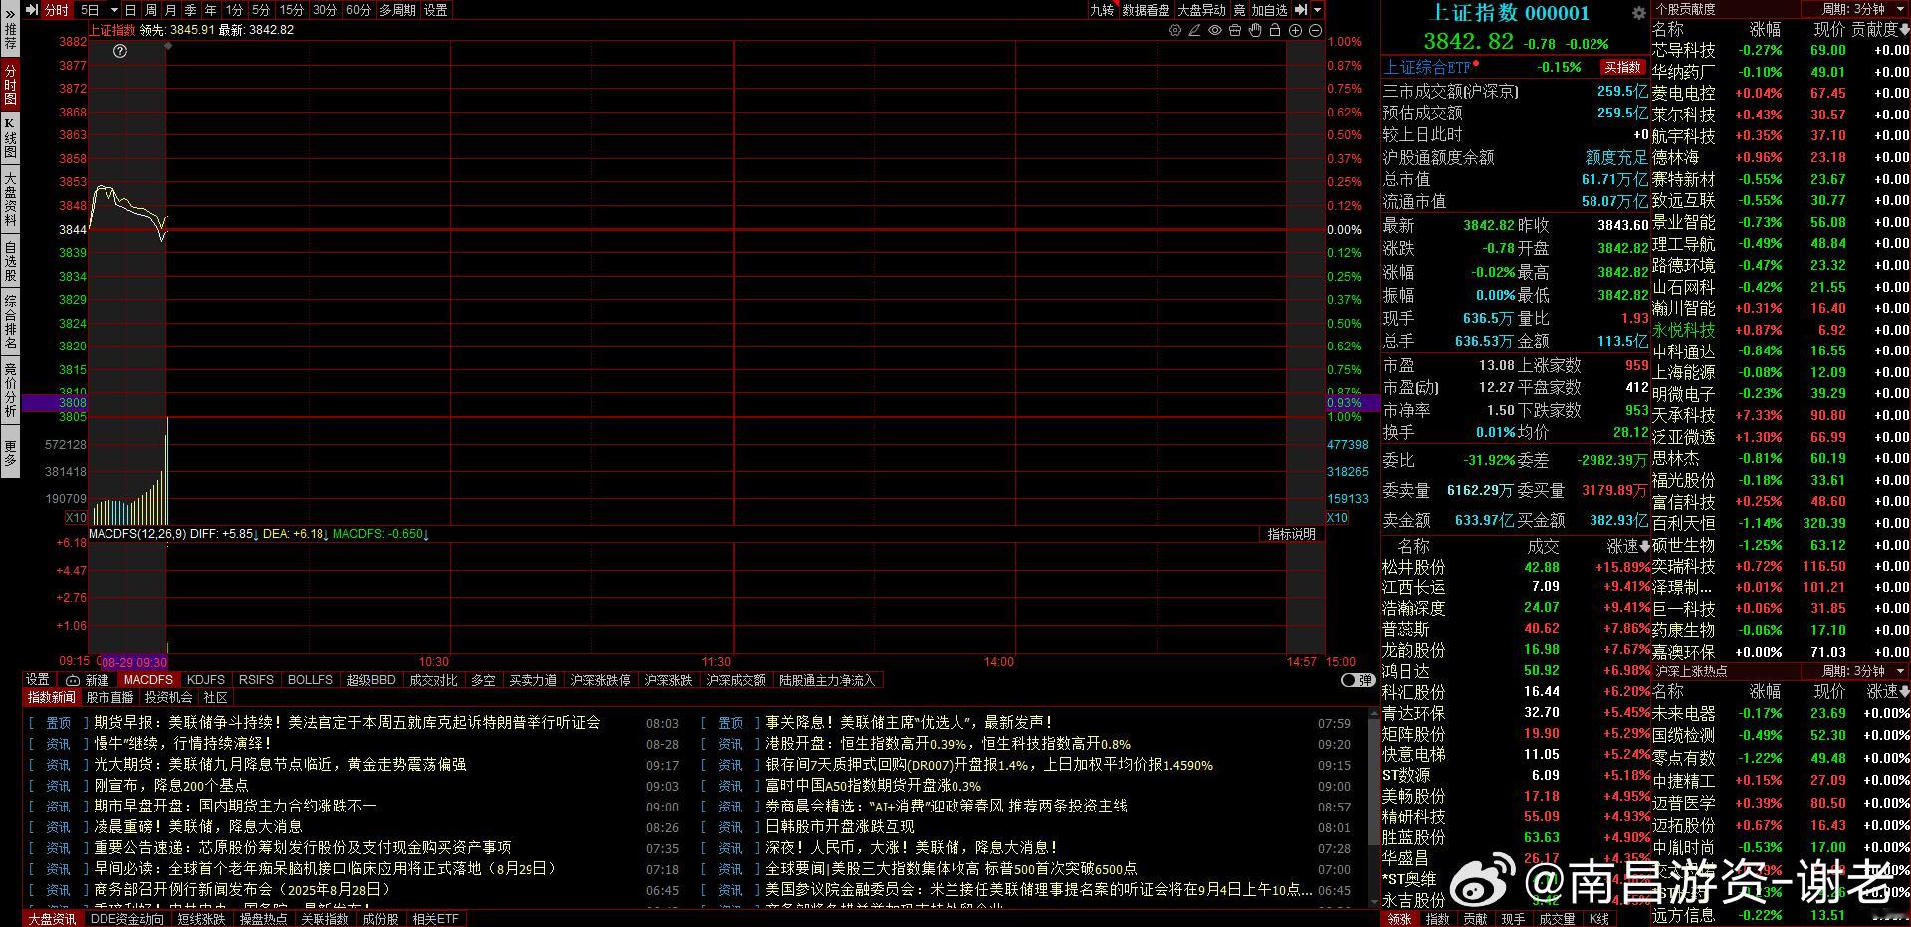Open chart settings gear icon
Viewport: 1911px width, 927px height.
(1175, 31)
